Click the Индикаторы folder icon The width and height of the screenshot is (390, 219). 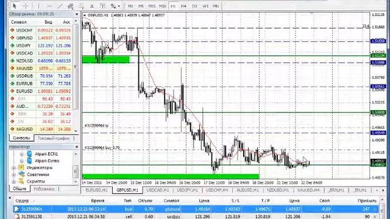point(21,168)
